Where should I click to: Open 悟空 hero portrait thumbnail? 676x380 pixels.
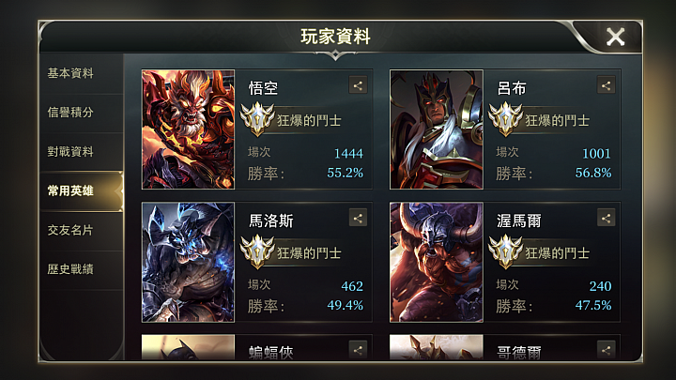point(189,129)
